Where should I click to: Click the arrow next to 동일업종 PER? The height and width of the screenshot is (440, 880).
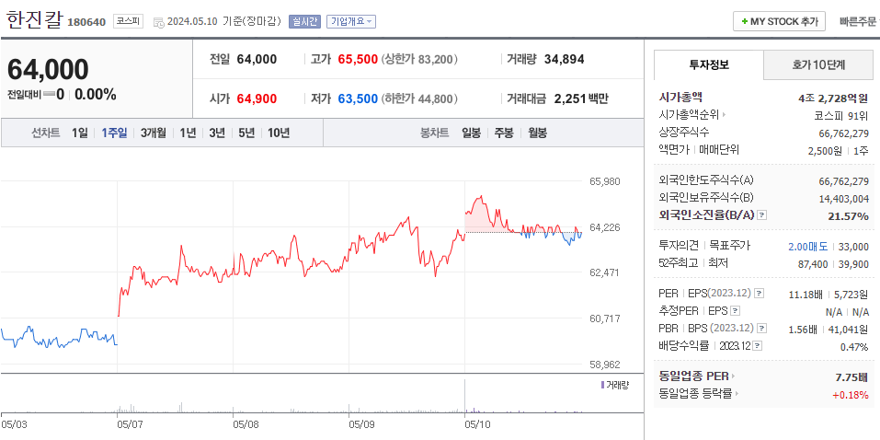[x=733, y=376]
